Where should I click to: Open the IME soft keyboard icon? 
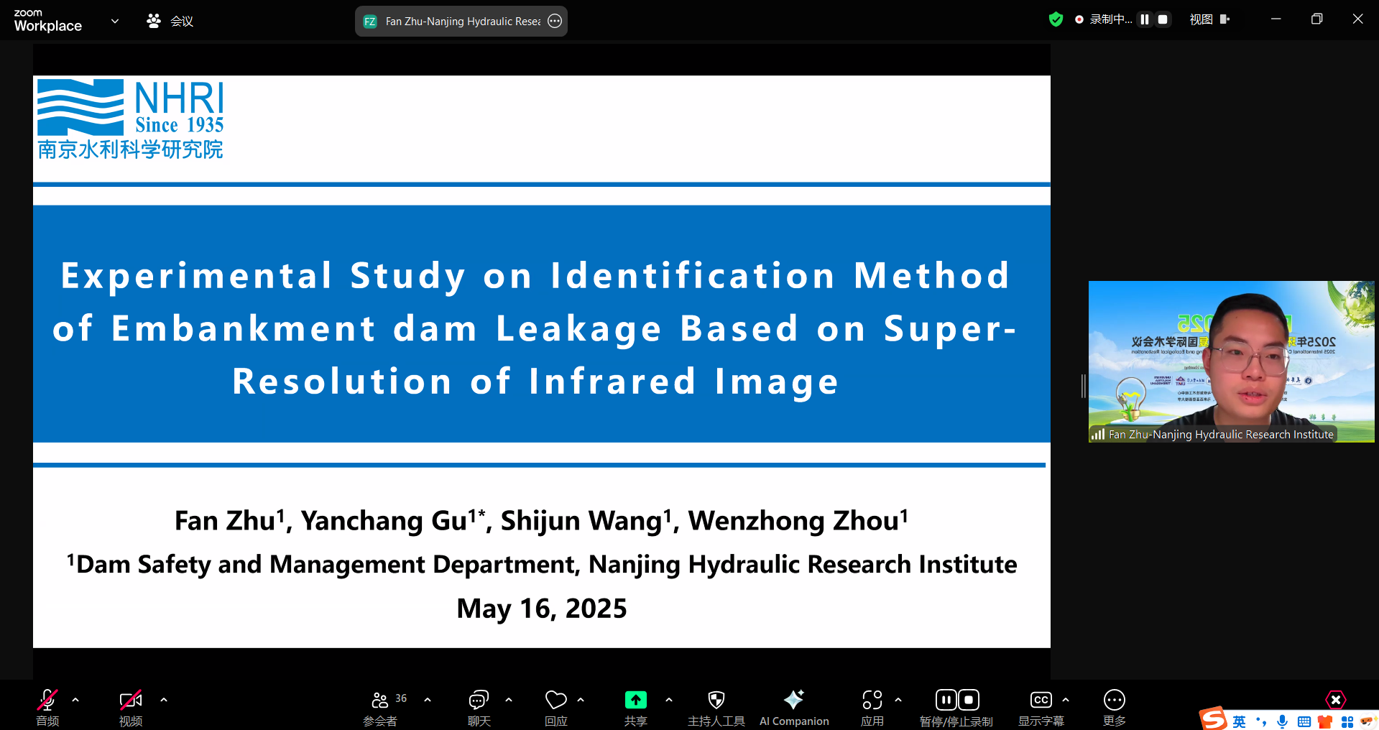(x=1304, y=721)
